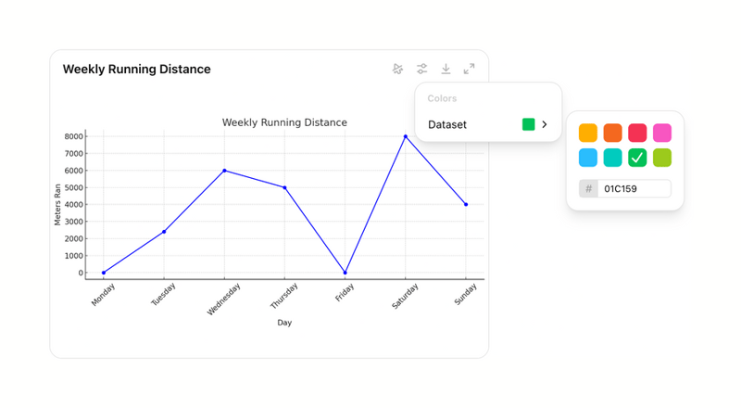
Task: Click the hex color code input field
Action: [634, 189]
